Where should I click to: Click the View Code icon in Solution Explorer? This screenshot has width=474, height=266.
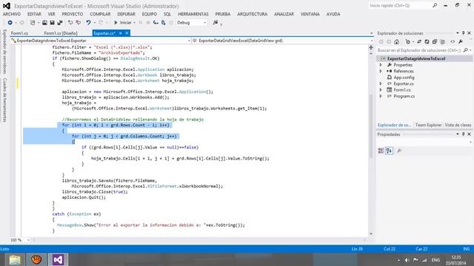click(453, 41)
